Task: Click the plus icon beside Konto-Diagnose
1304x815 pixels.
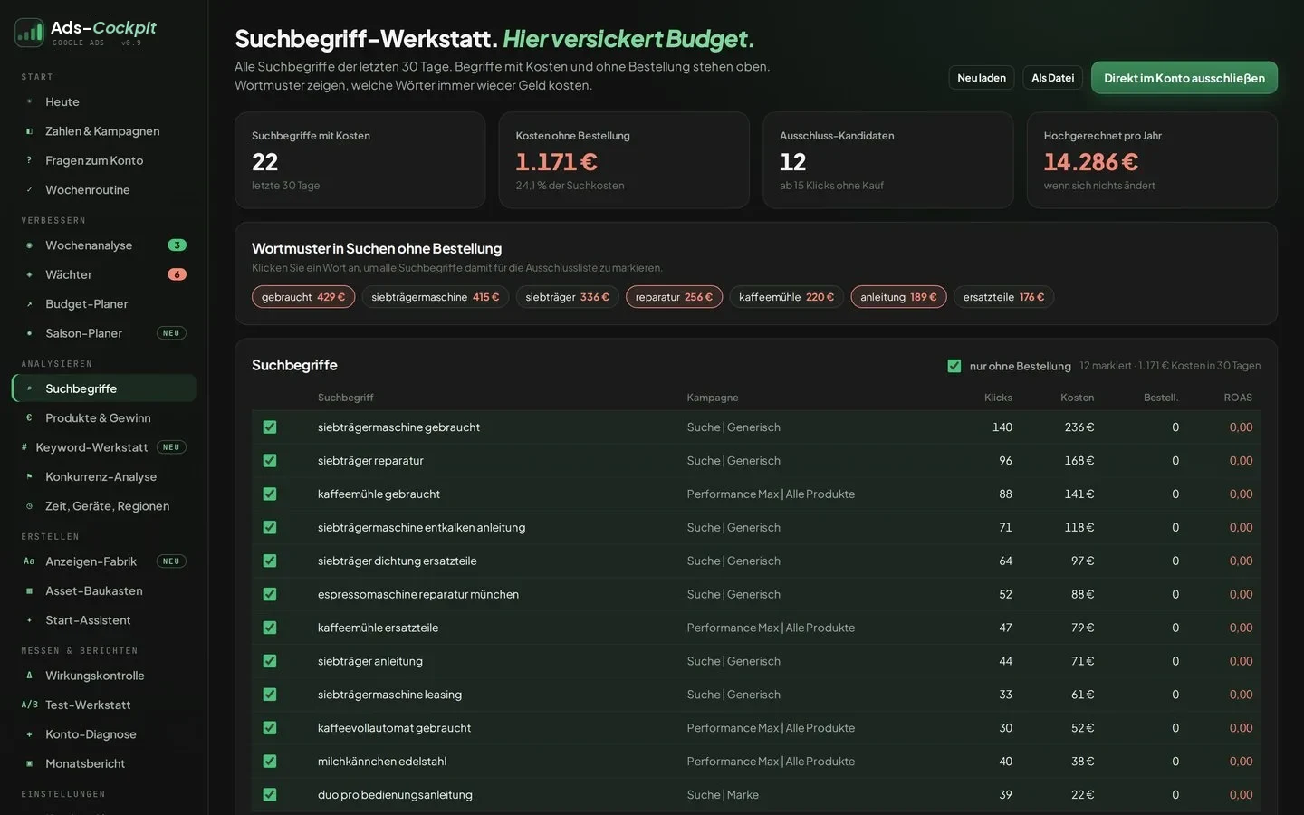Action: click(x=29, y=734)
